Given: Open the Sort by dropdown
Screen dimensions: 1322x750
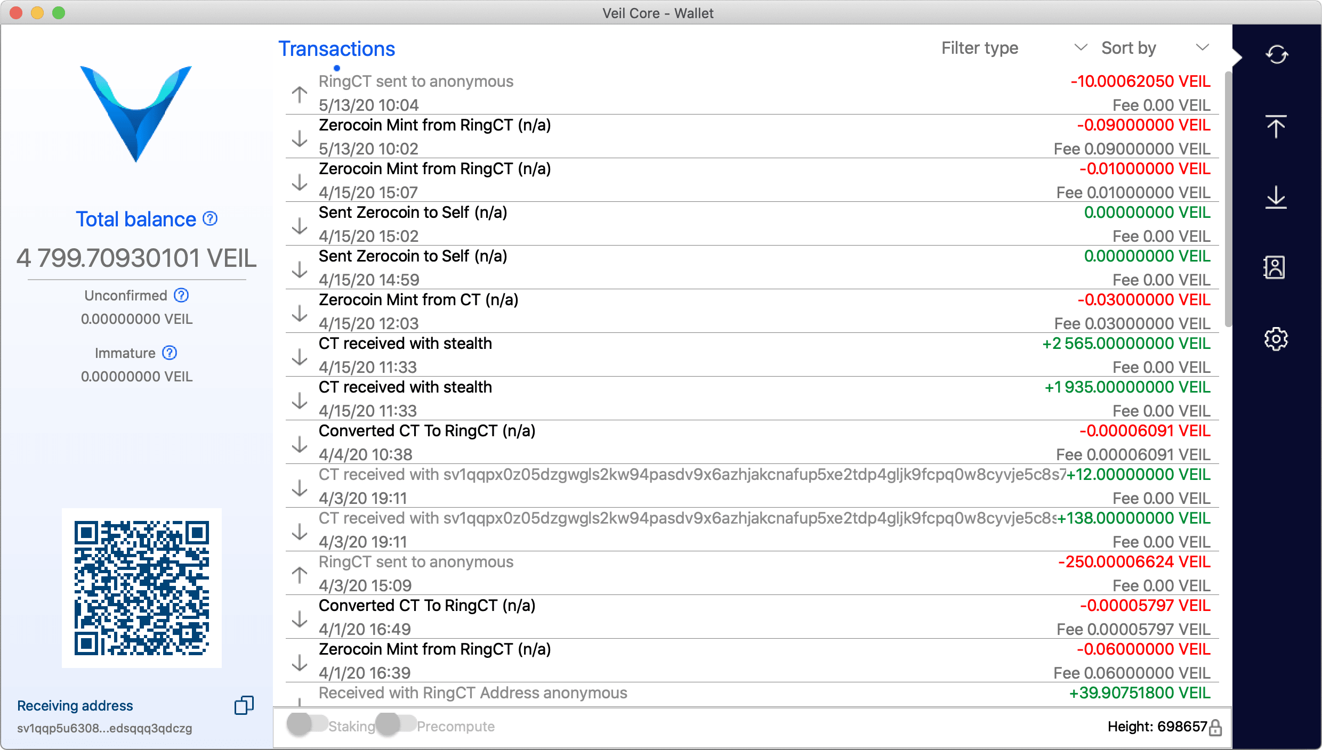Looking at the screenshot, I should tap(1155, 48).
